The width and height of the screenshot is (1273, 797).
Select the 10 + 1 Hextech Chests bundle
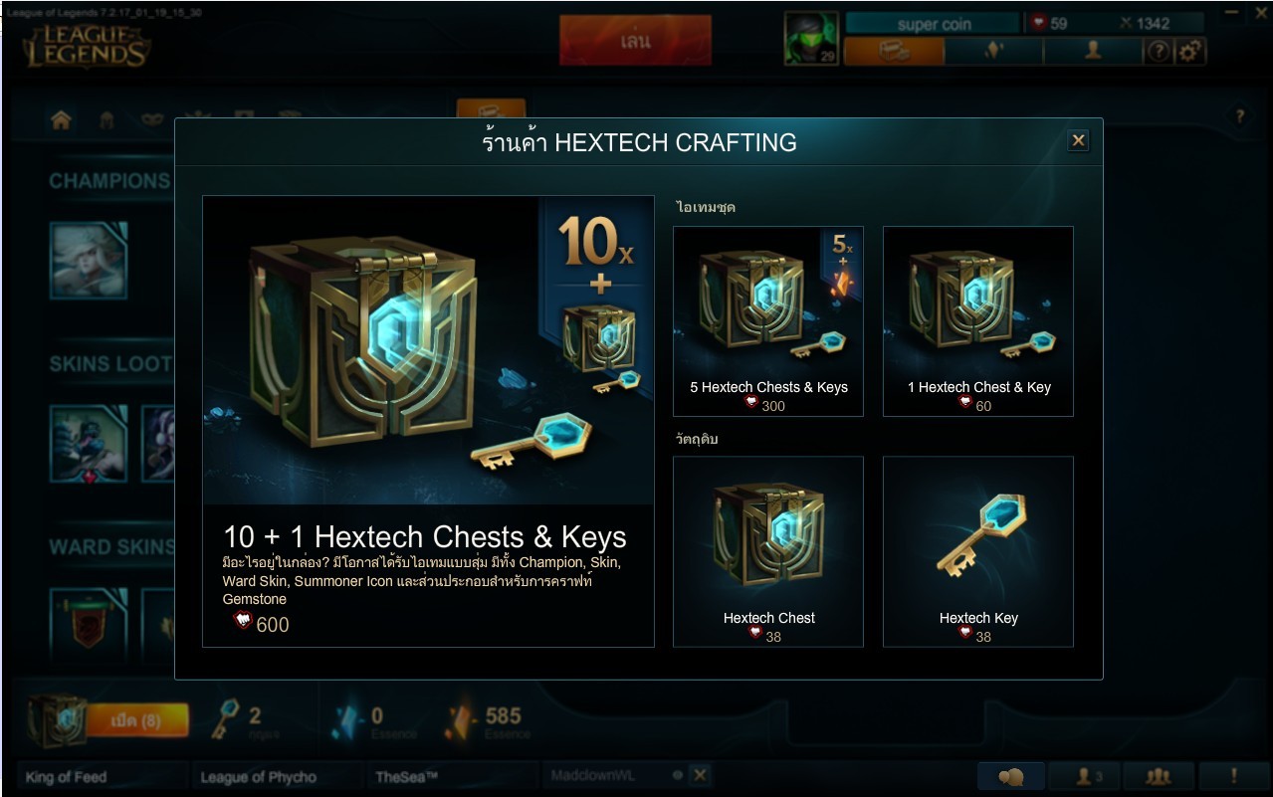click(428, 422)
